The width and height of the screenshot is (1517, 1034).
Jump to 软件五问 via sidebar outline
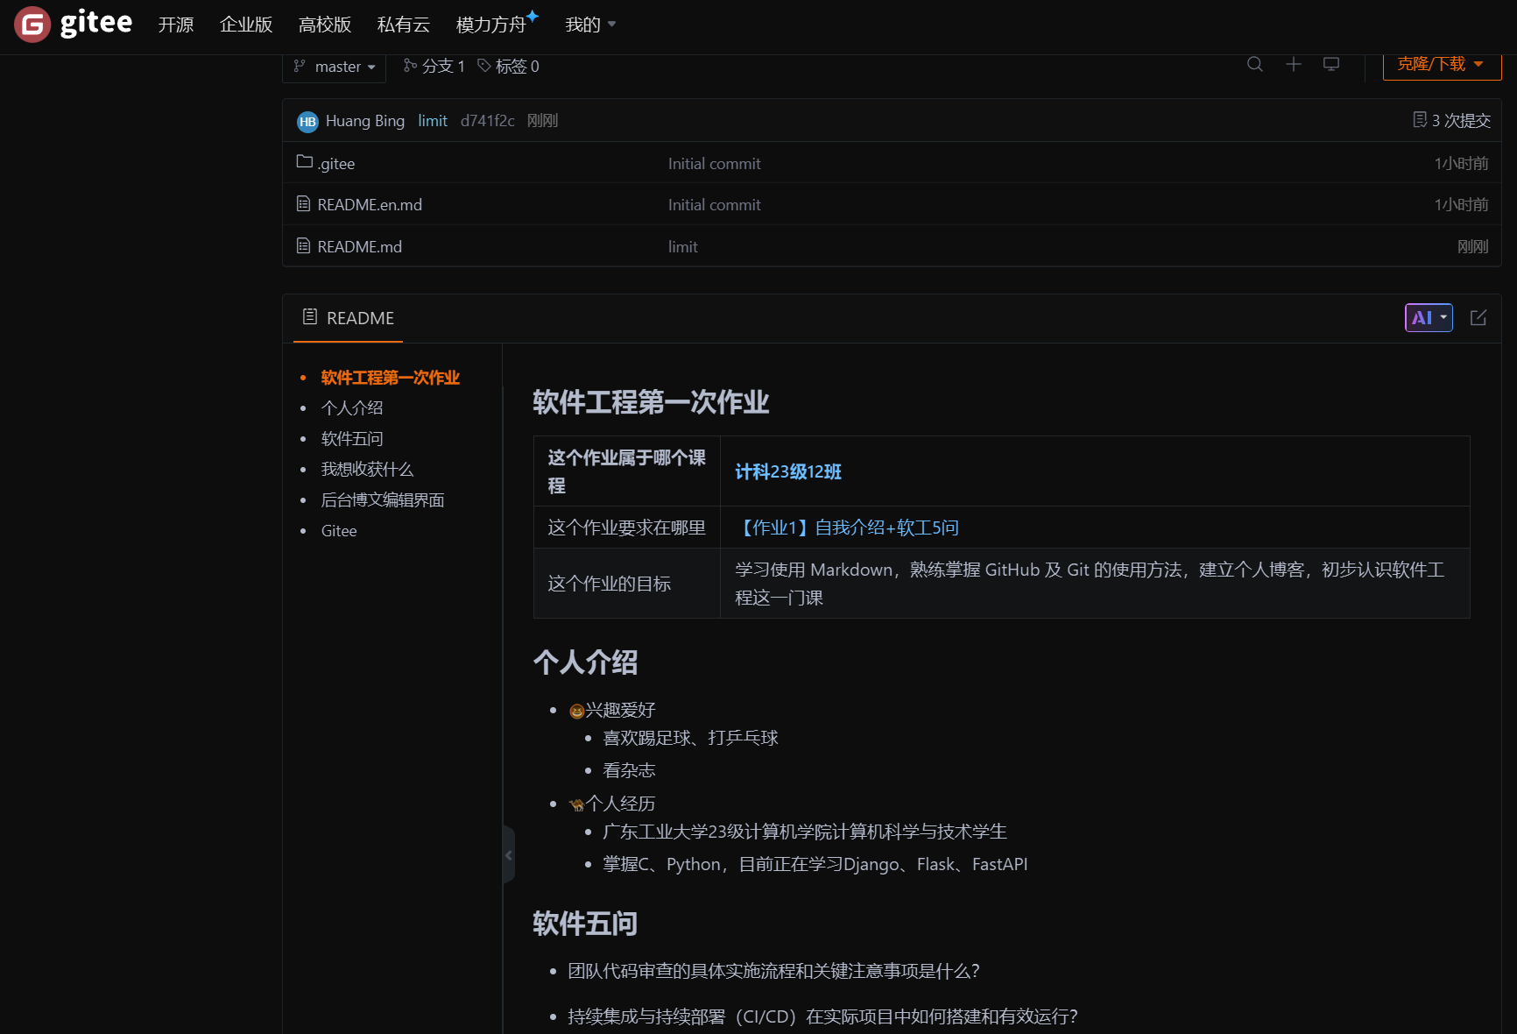[x=352, y=438]
